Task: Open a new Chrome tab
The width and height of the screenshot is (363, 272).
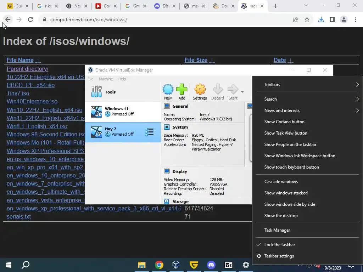Action: (275, 6)
